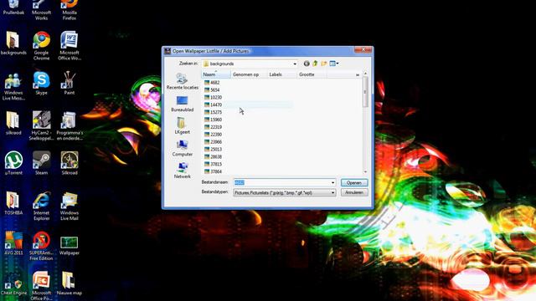Select the Steam desktop icon
536x301 pixels.
pyautogui.click(x=41, y=164)
